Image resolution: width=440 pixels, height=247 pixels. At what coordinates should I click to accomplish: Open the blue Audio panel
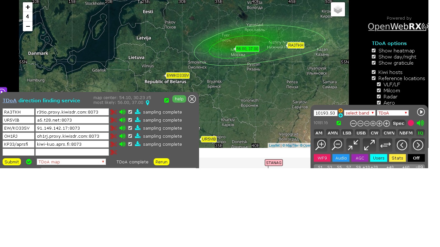point(341,158)
